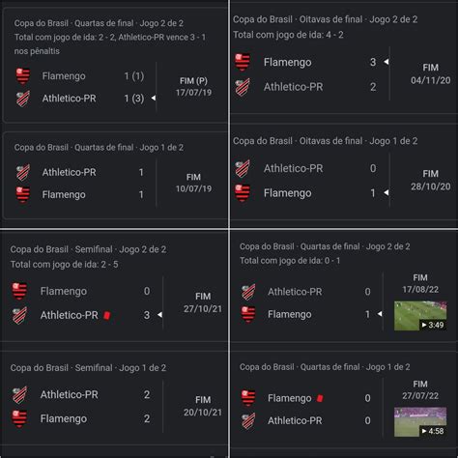Open Copa do Brasil Quartas de final Jogo 2 header 2019
458x458 pixels.
[99, 23]
